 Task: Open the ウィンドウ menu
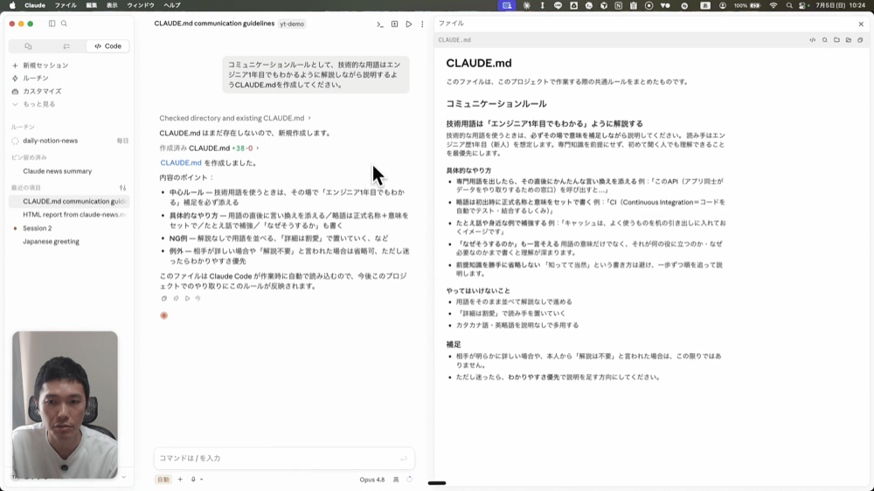point(141,5)
